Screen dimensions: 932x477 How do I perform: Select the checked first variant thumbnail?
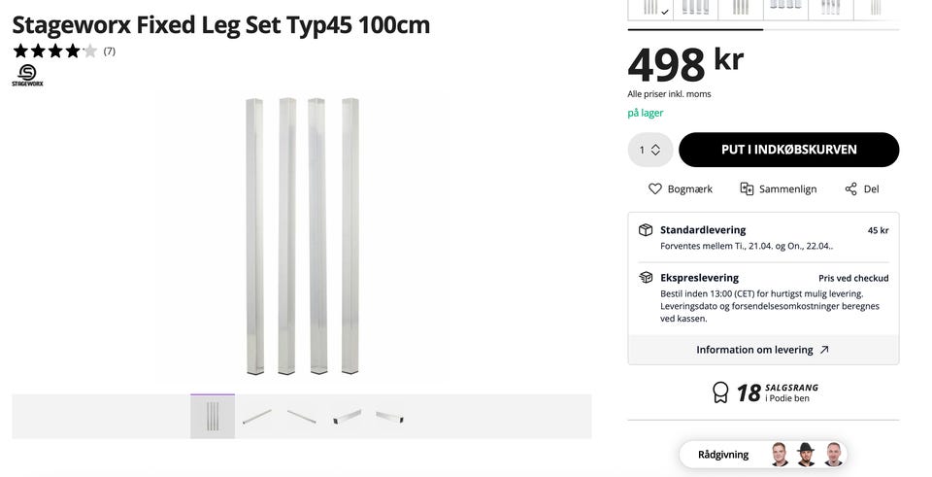click(649, 8)
